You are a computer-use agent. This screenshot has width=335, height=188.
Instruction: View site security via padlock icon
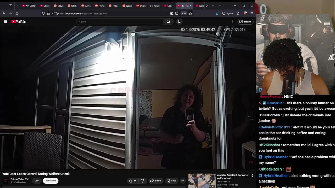coord(48,13)
